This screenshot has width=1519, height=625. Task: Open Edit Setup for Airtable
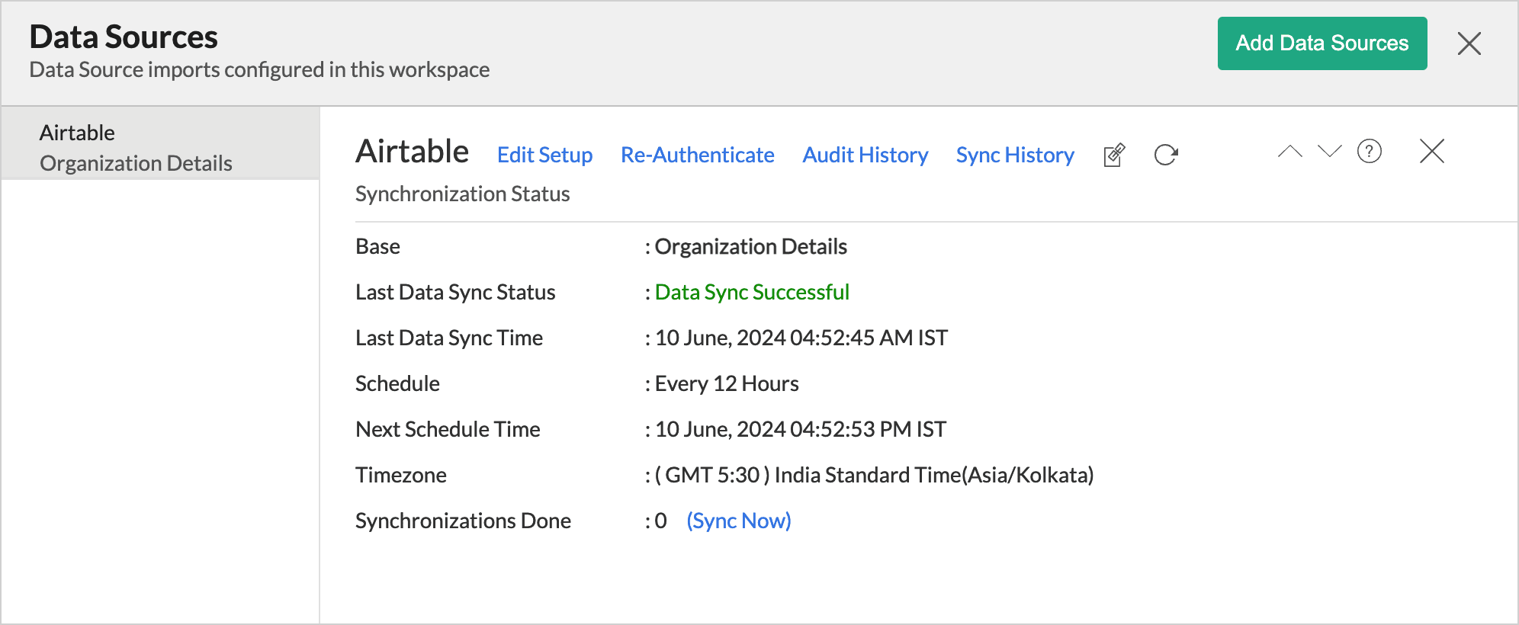(x=544, y=155)
